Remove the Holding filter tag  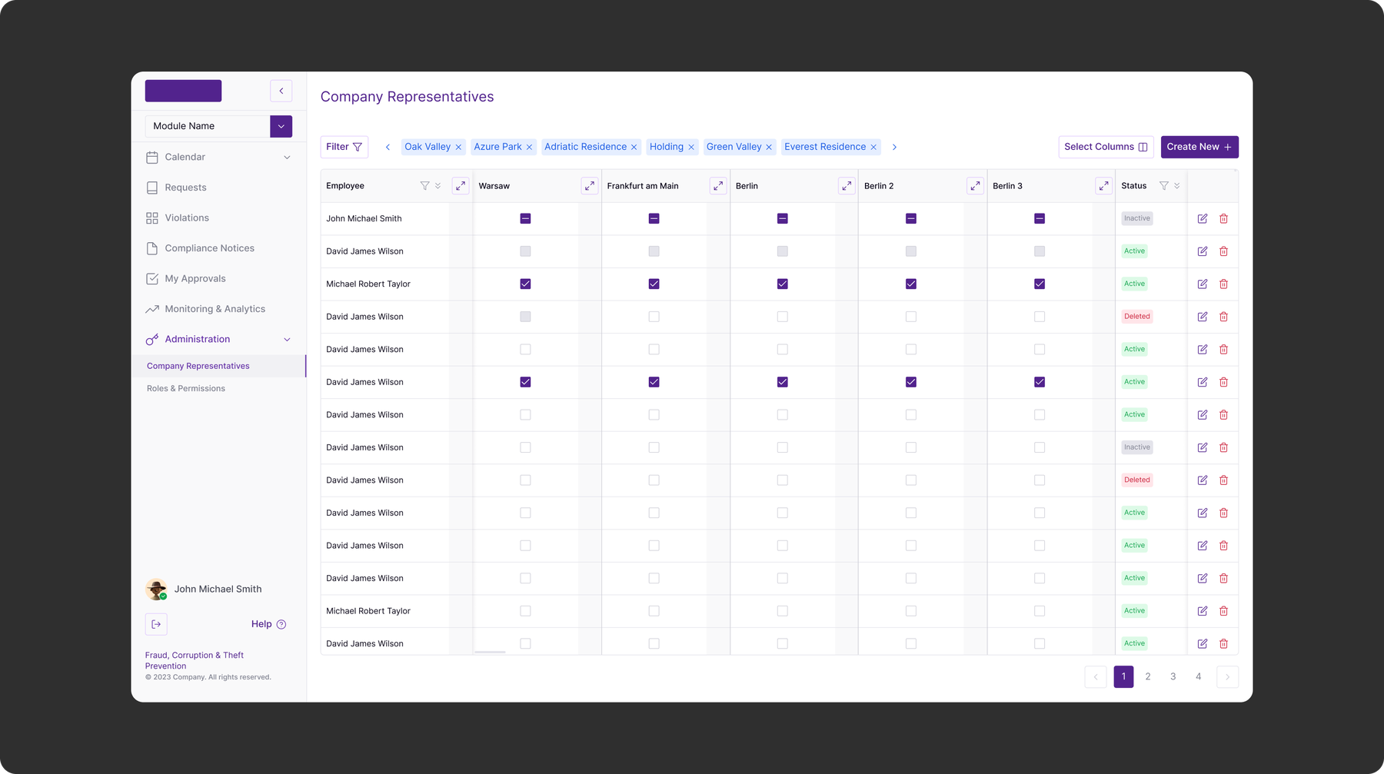pyautogui.click(x=691, y=147)
